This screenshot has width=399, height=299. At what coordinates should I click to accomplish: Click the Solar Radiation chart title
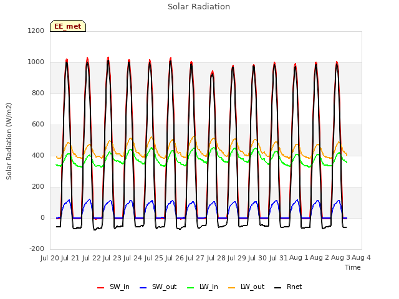click(x=199, y=7)
